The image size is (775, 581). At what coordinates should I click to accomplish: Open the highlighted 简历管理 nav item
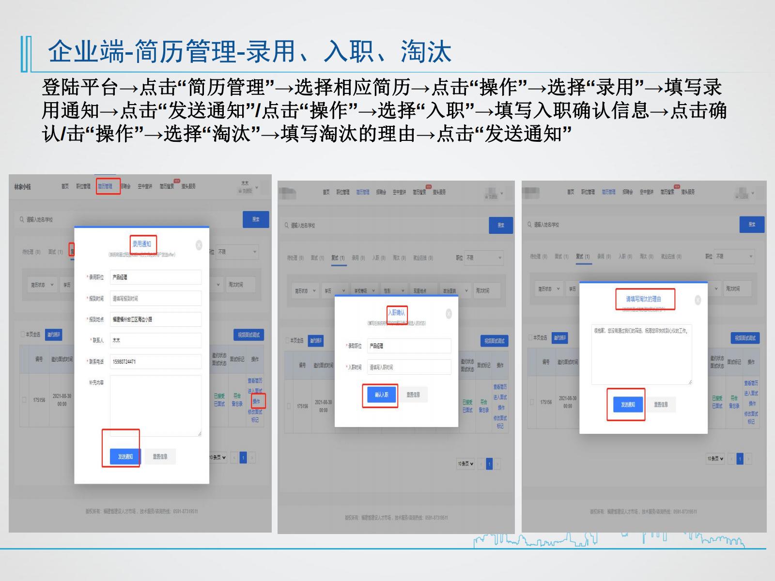tap(108, 186)
